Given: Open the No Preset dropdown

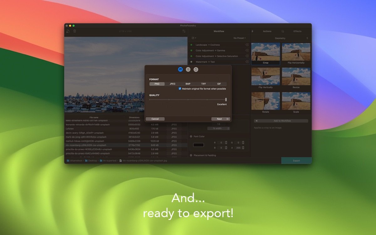Looking at the screenshot, I should (240, 38).
